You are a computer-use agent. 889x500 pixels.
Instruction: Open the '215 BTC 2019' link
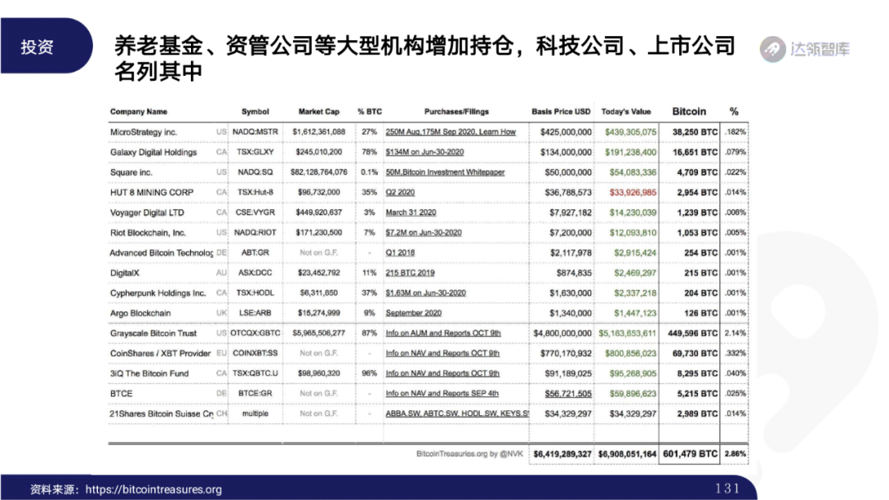(410, 273)
